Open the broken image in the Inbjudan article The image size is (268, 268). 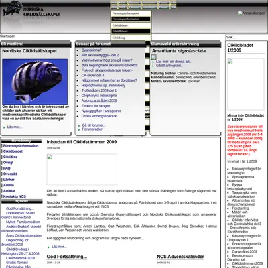pyautogui.click(x=82, y=170)
